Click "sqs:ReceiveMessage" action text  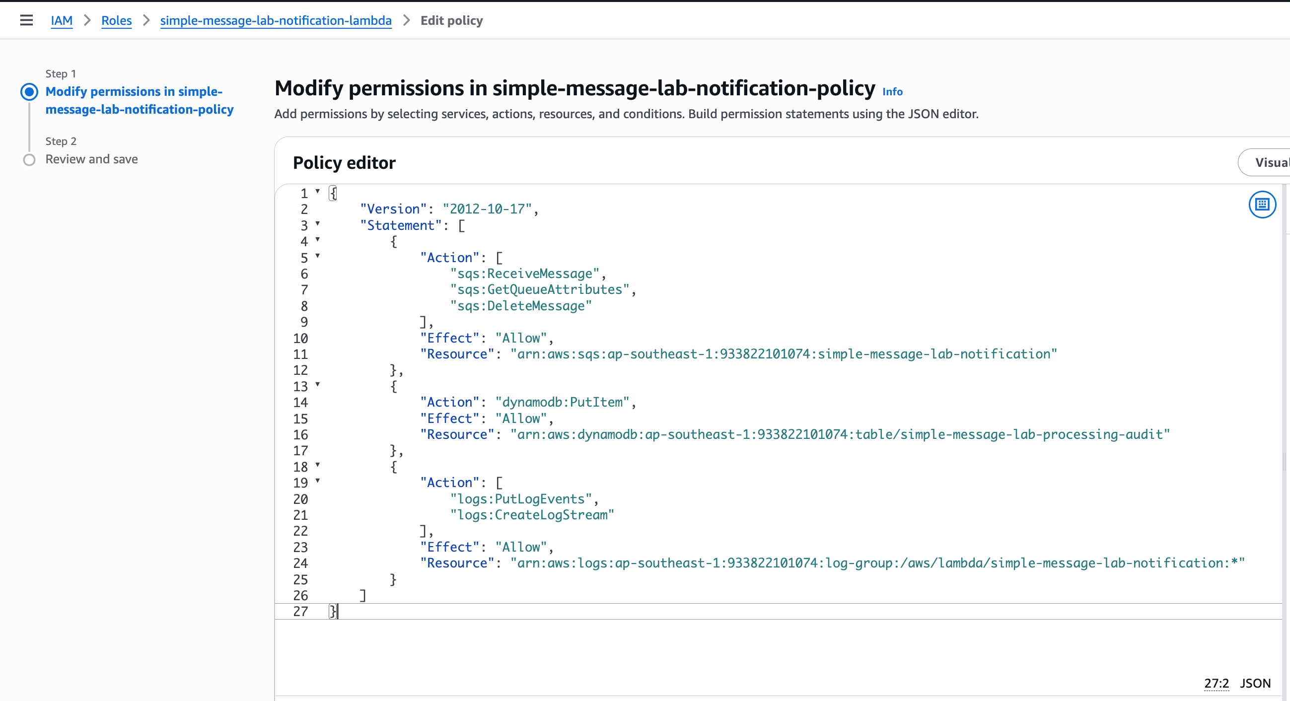click(x=524, y=274)
